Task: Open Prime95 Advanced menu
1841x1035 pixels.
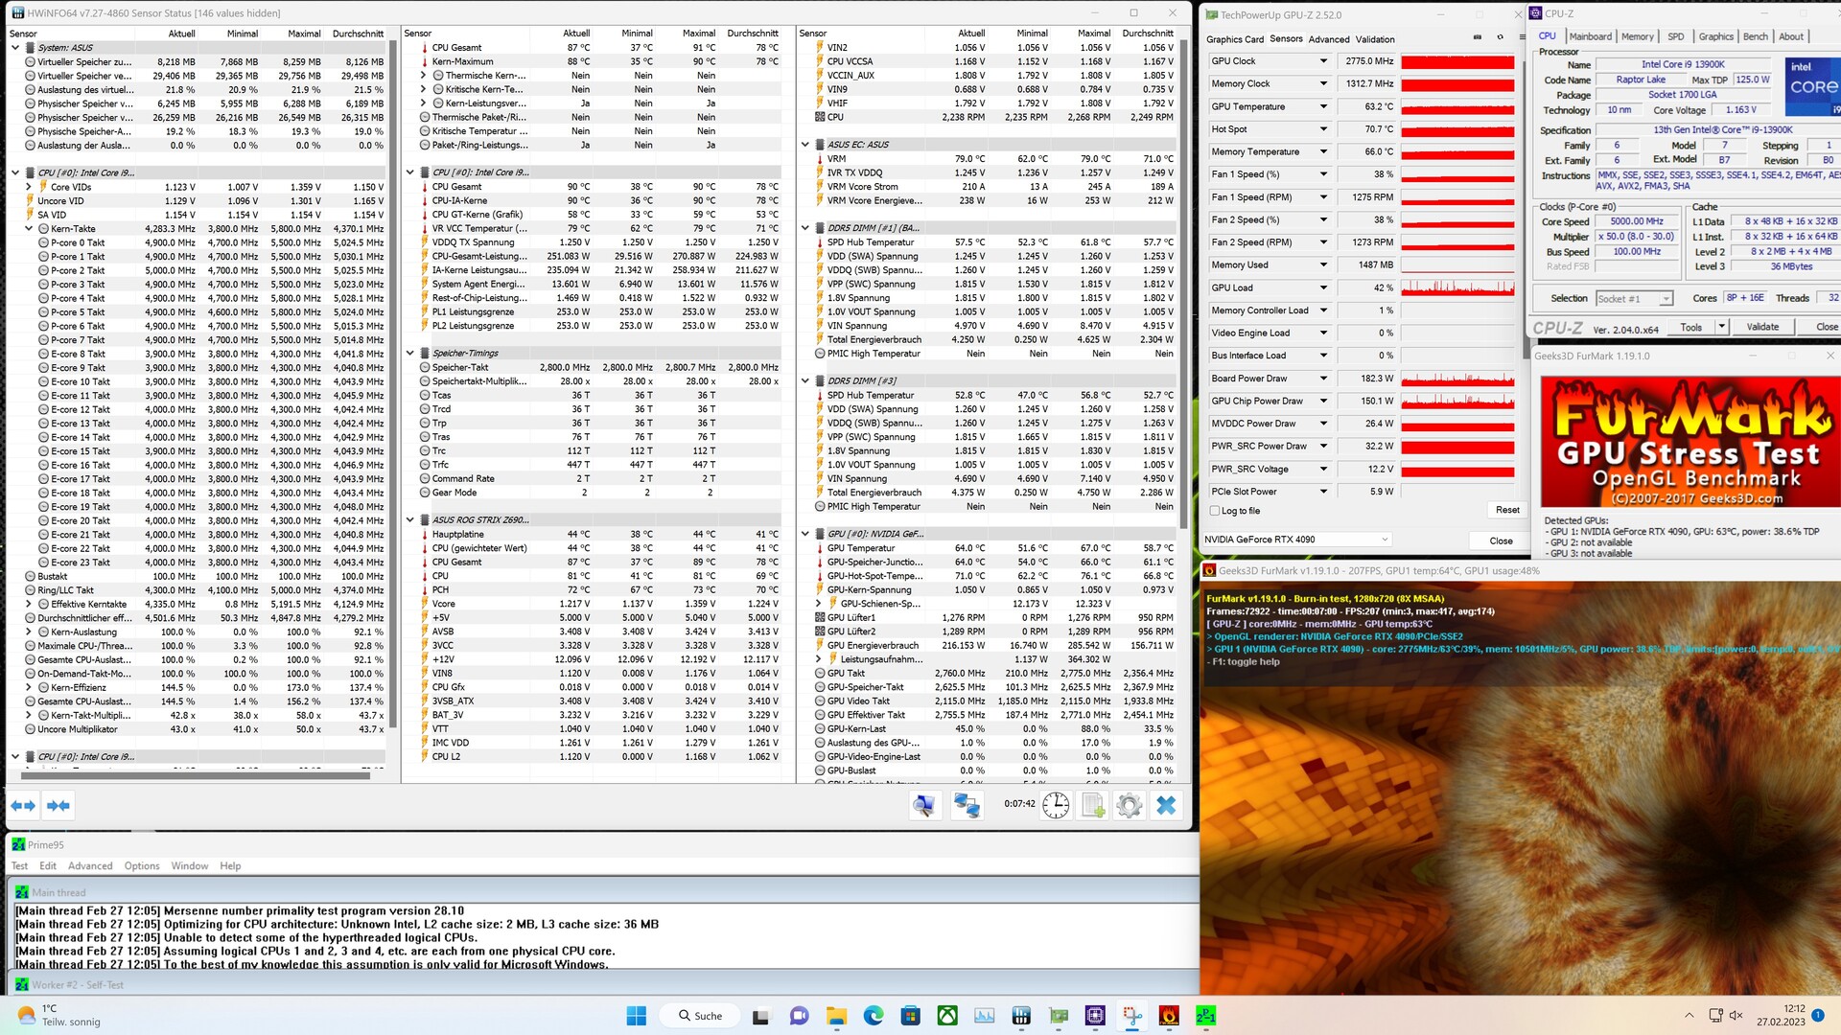Action: 90,866
